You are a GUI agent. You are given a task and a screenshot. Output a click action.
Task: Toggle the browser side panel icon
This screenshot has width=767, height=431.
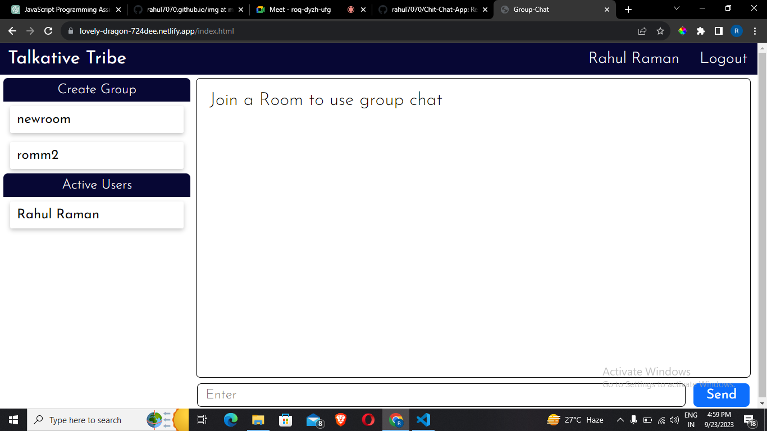719,31
